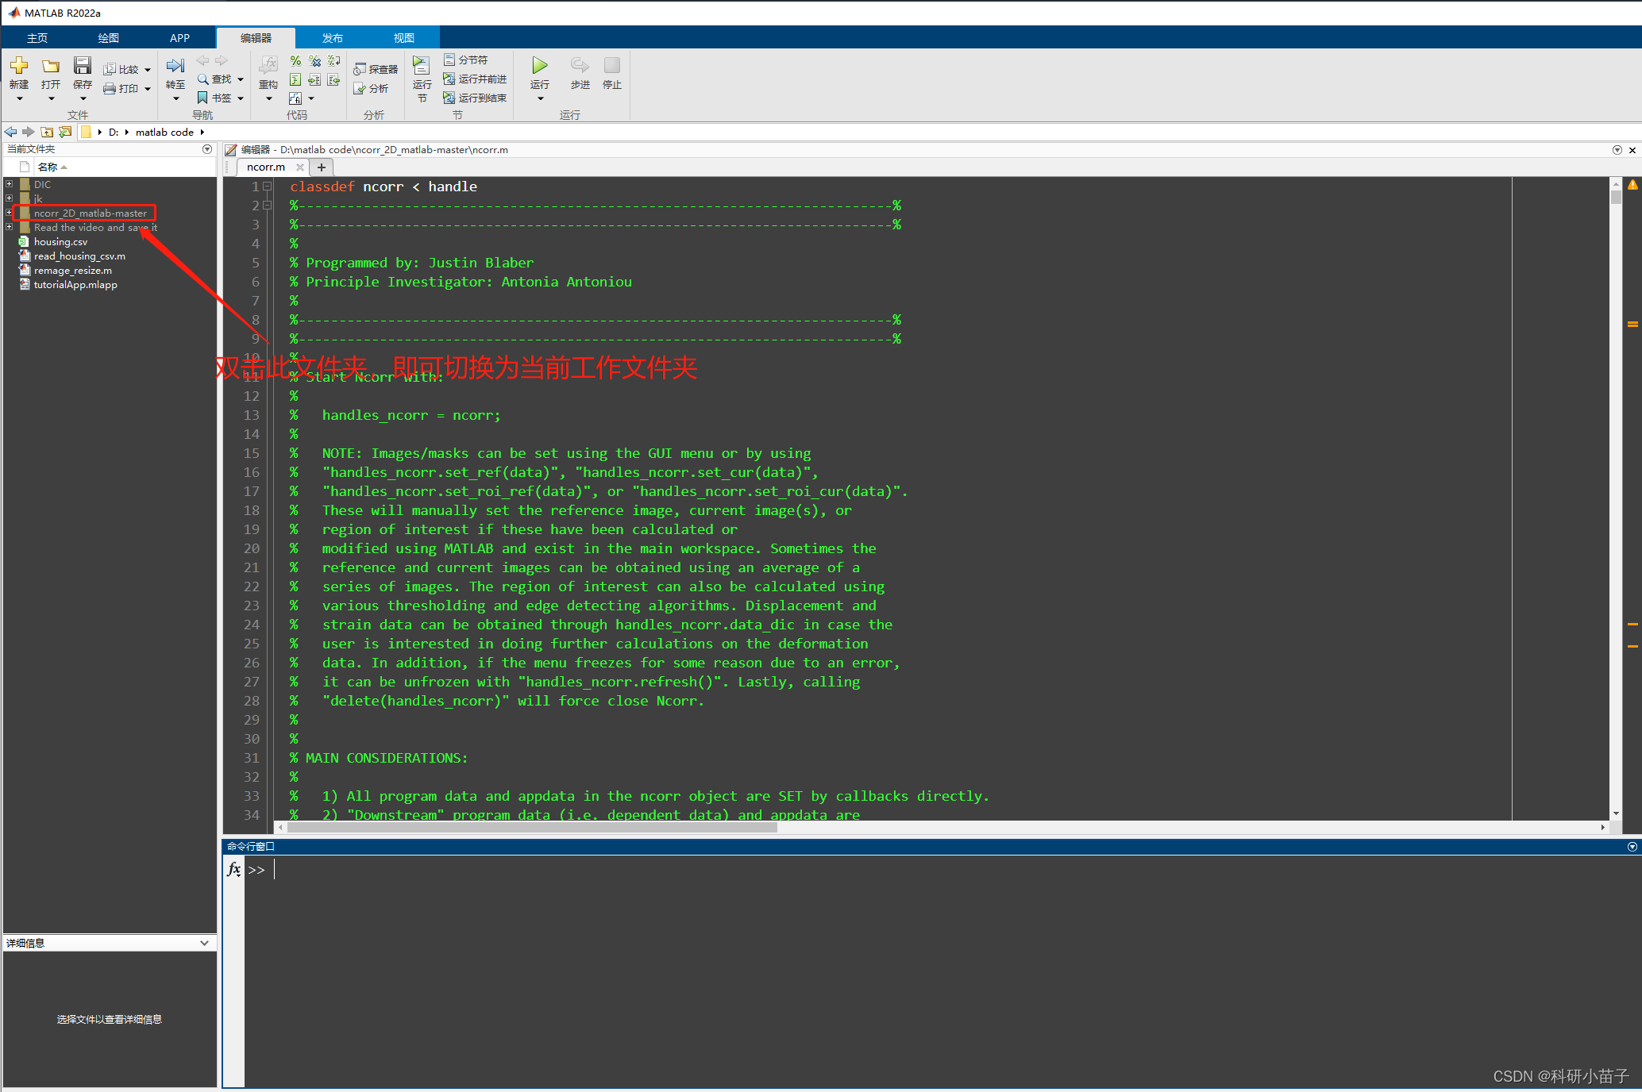Screen dimensions: 1642x1092
Task: Select tutorialApp.mlapp file
Action: pyautogui.click(x=75, y=285)
